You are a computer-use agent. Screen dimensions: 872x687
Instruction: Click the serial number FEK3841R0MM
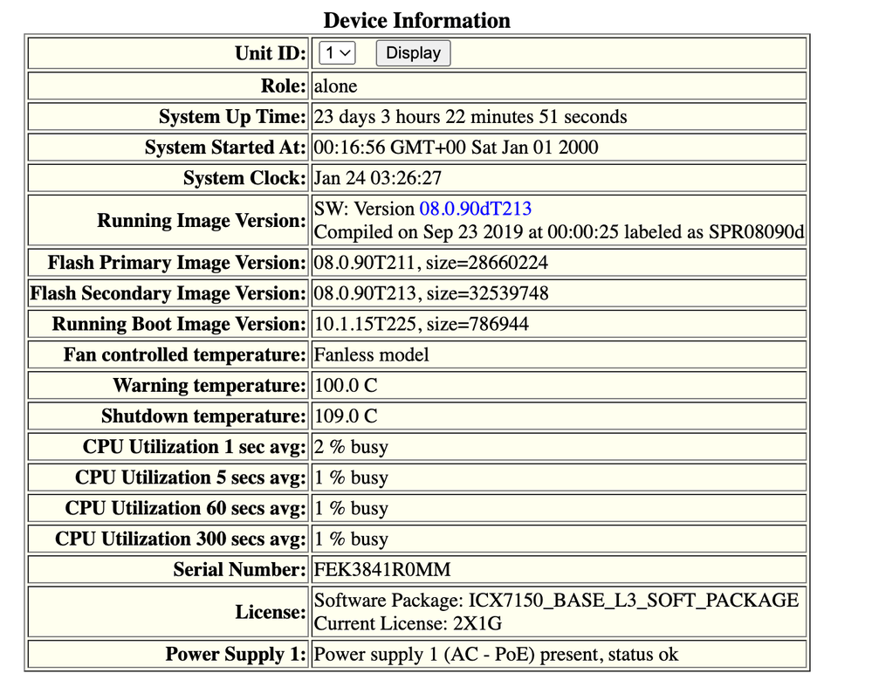[382, 570]
